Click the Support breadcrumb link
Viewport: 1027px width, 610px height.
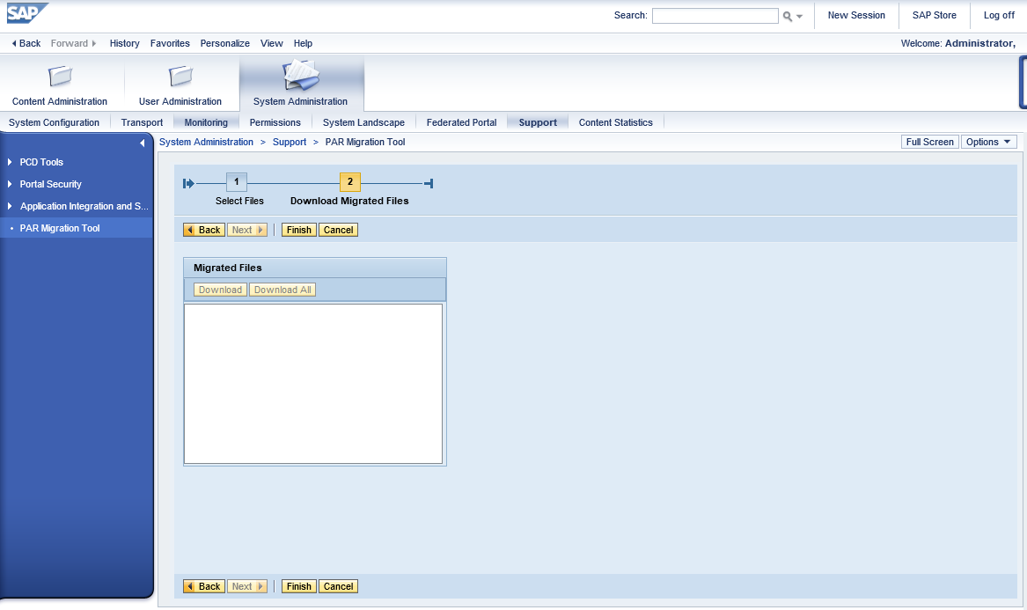(290, 143)
